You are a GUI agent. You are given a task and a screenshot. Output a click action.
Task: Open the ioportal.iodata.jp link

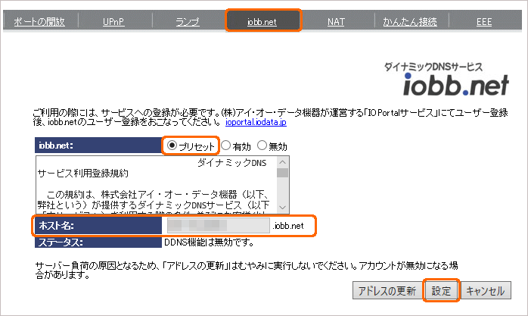(256, 122)
